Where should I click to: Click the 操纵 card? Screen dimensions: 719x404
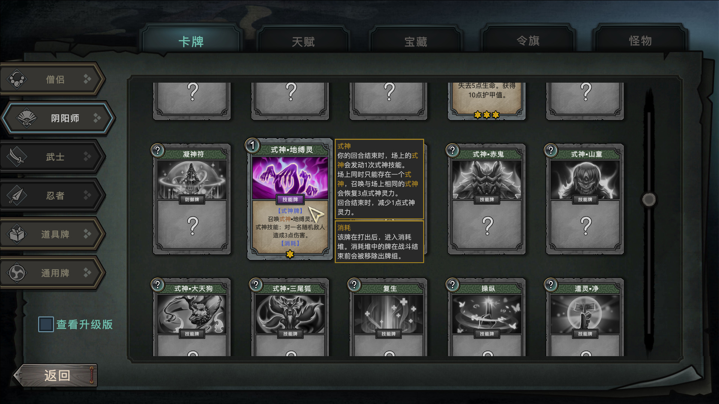pyautogui.click(x=486, y=317)
